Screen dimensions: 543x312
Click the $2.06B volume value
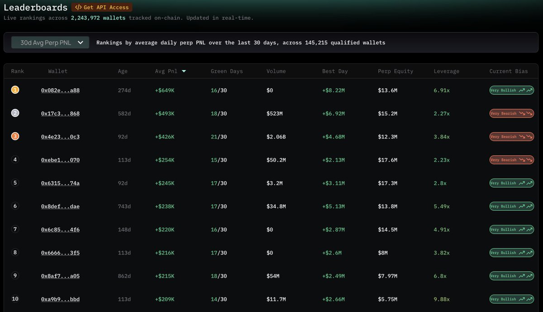point(276,137)
